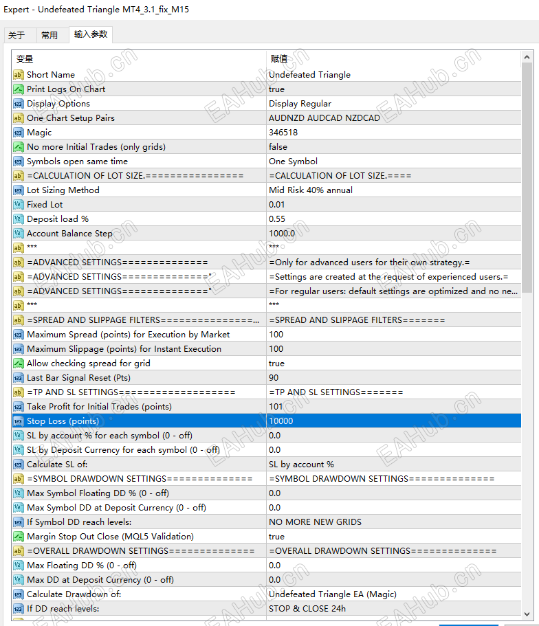Click the double-type icon beside Fixed Lot

(19, 205)
